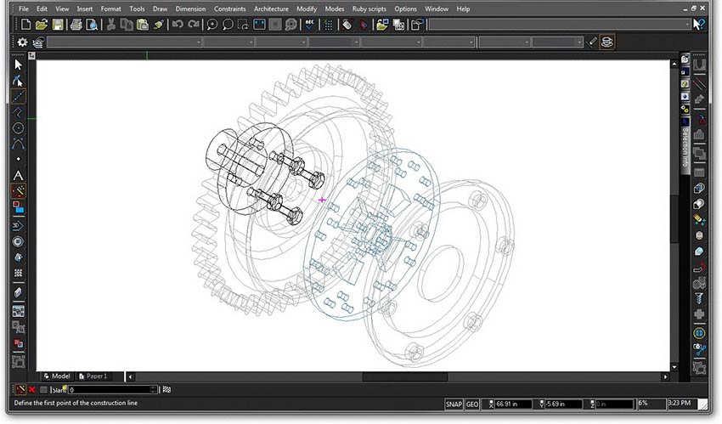This screenshot has width=722, height=424.
Task: Switch to the Paper 1 tab
Action: coord(95,376)
